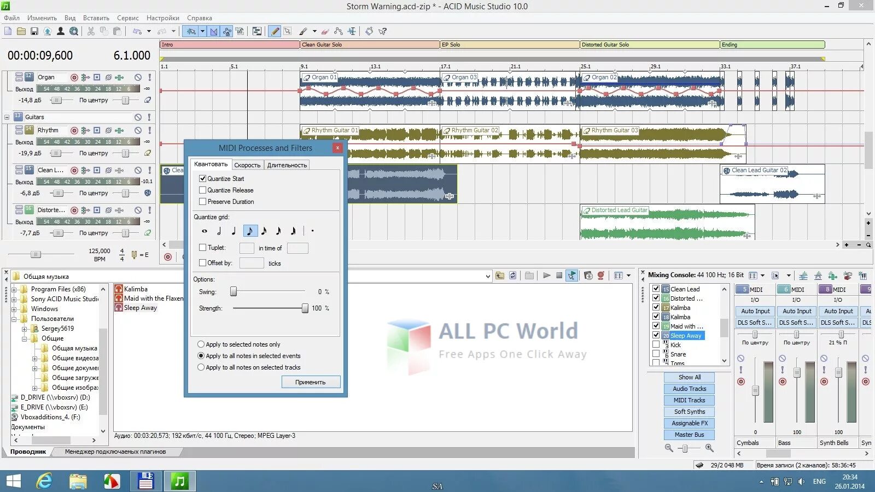Show Audio Tracks in the mixer

[690, 389]
